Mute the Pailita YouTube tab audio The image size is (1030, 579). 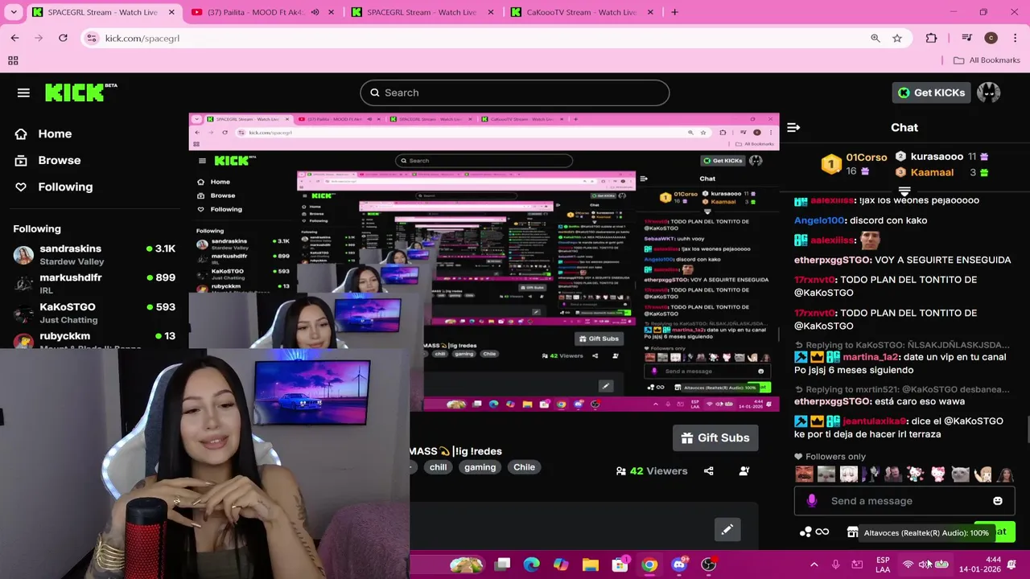coord(315,12)
